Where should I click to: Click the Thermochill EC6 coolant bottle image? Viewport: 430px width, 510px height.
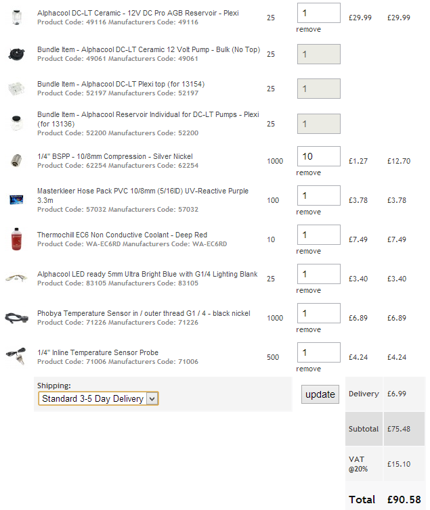(x=16, y=239)
